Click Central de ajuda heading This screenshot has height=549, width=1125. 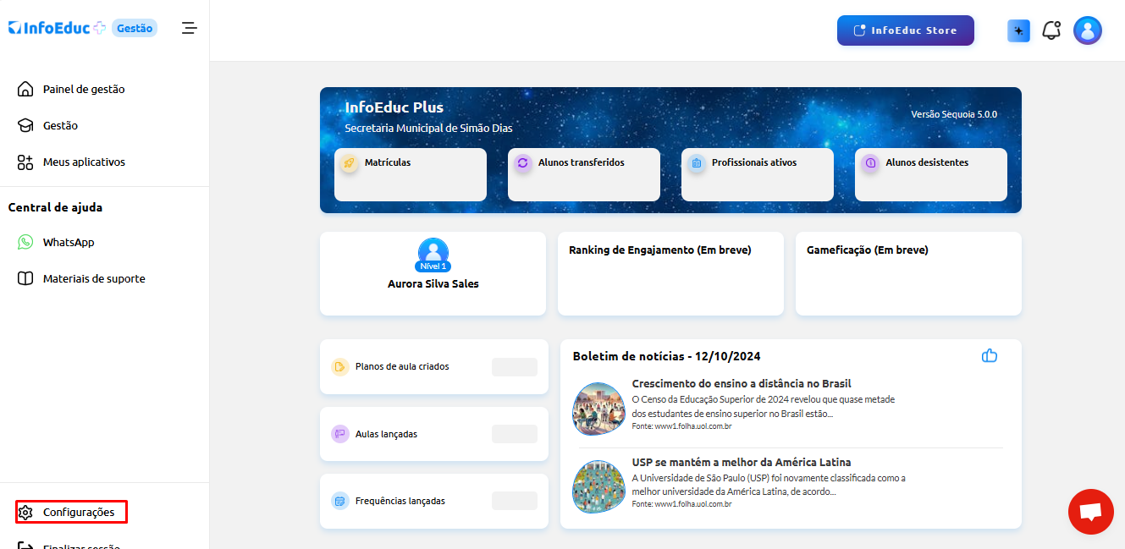[x=55, y=207]
